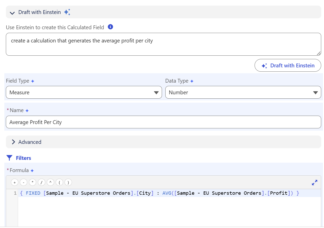Click the resize grip icon of the prompt box
This screenshot has width=324, height=228.
pos(319,53)
